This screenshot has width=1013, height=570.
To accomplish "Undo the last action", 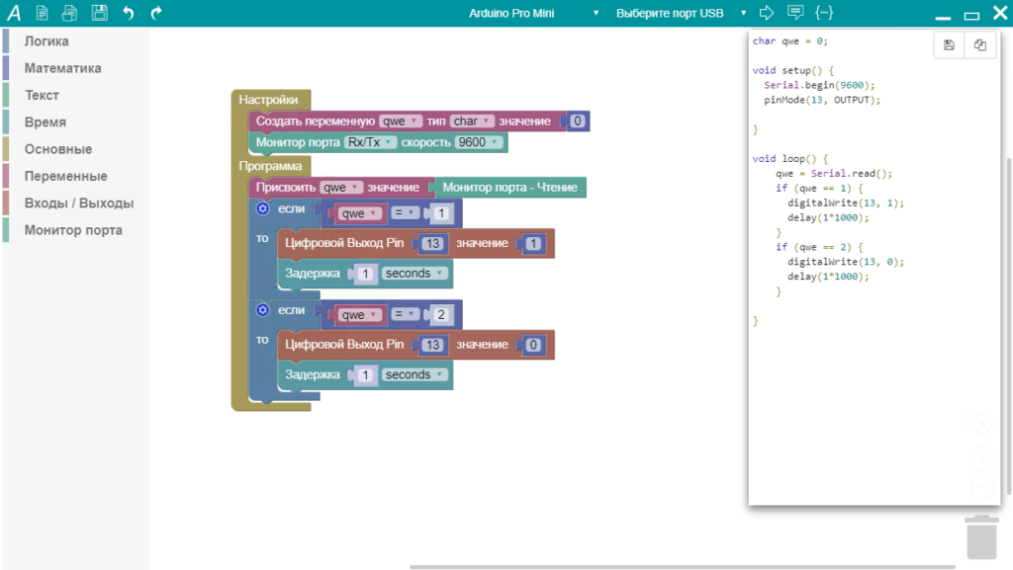I will coord(128,13).
